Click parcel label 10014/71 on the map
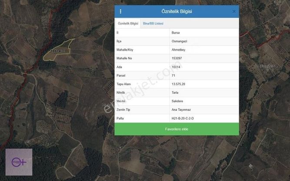Viewport: 290px width, 181px height. (58, 51)
